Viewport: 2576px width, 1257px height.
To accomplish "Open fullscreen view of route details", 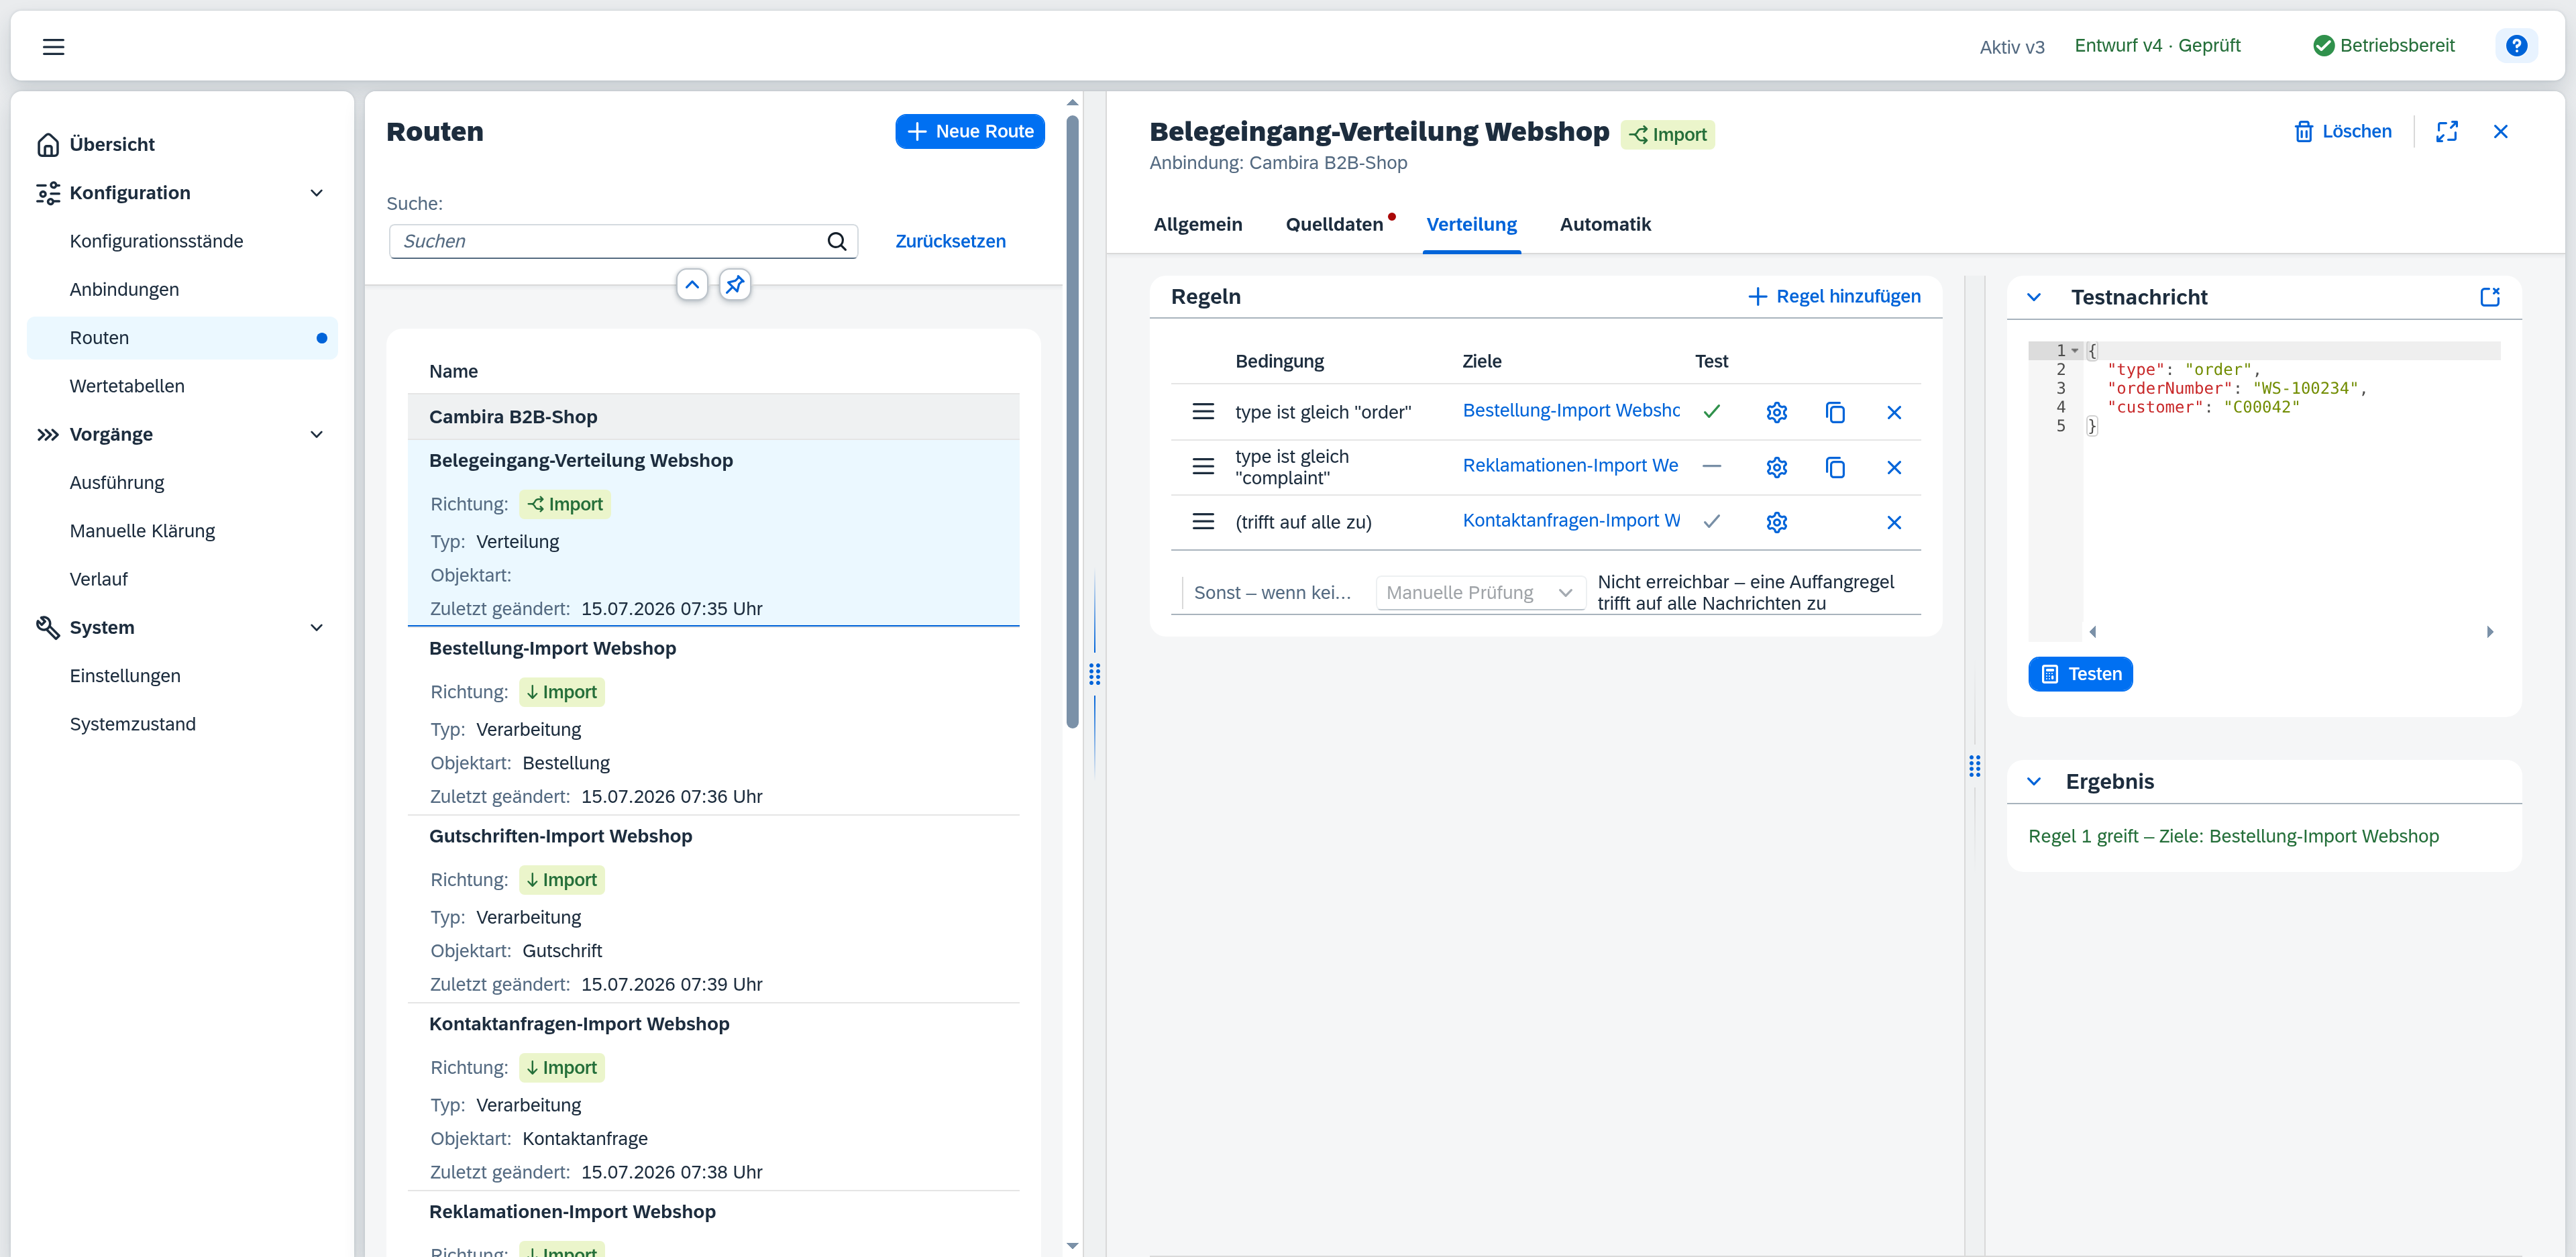I will (x=2446, y=131).
